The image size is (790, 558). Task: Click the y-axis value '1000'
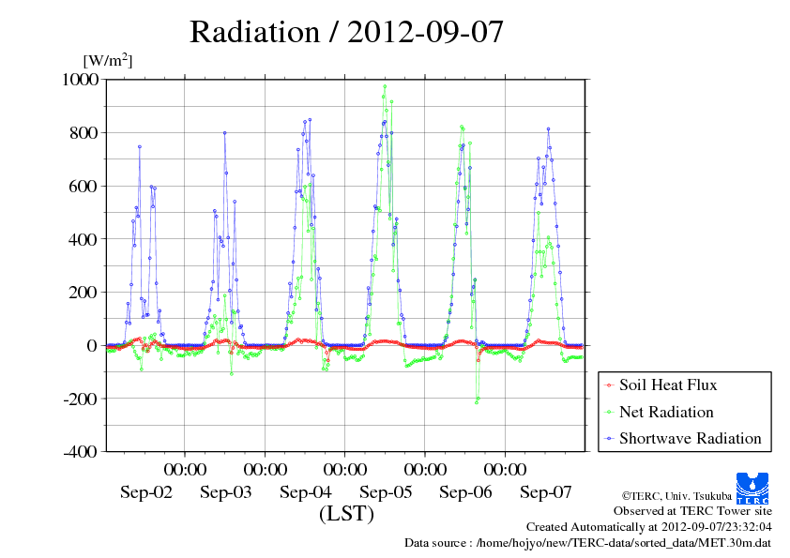[x=80, y=79]
